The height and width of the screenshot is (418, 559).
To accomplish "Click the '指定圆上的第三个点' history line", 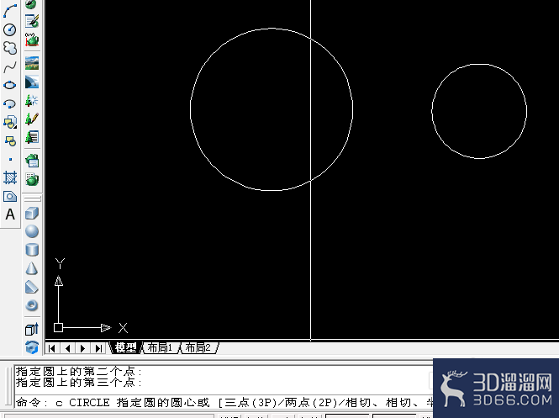I will 79,383.
